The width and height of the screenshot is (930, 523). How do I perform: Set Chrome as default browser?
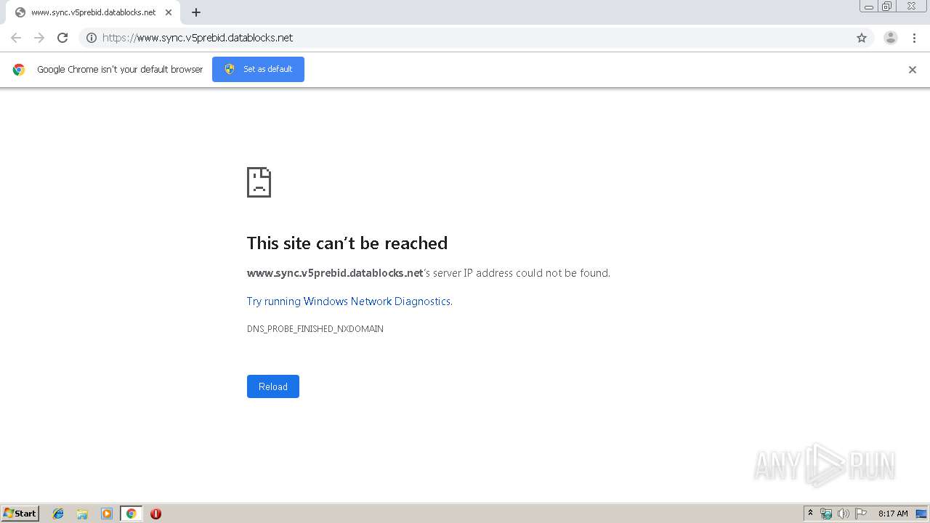(258, 69)
